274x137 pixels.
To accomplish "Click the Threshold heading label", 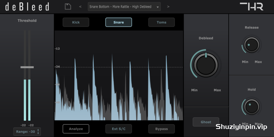I will (x=27, y=20).
